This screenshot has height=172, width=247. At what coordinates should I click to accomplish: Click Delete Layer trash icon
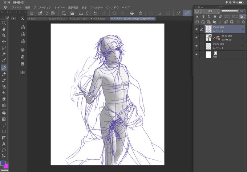click(243, 22)
